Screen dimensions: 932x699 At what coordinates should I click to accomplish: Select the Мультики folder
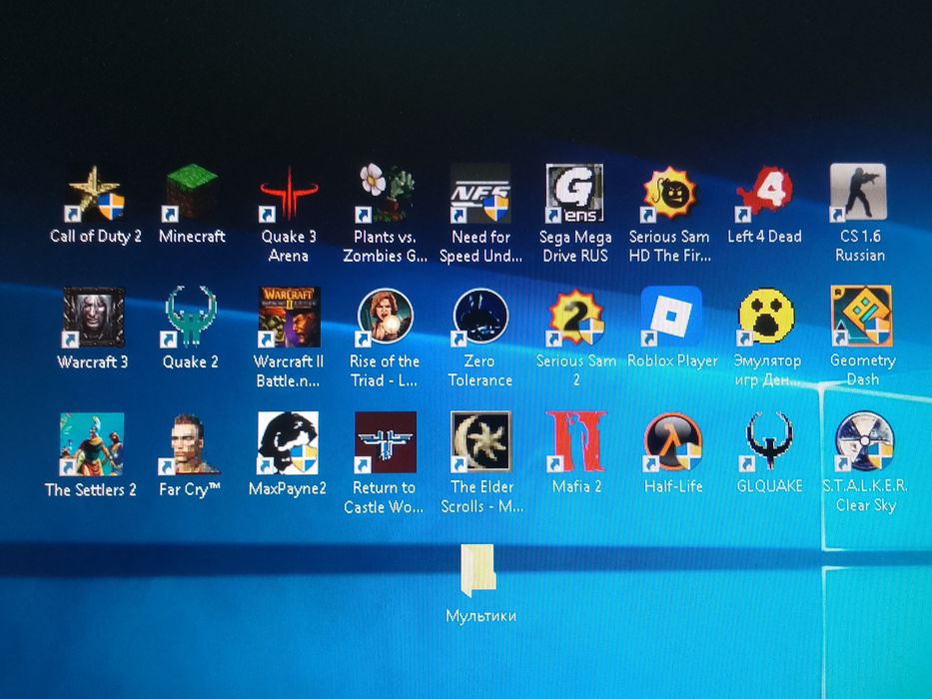coord(479,570)
